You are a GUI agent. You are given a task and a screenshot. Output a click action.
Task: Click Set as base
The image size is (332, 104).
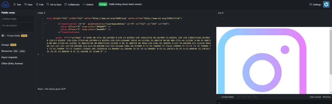[x=54, y=4]
